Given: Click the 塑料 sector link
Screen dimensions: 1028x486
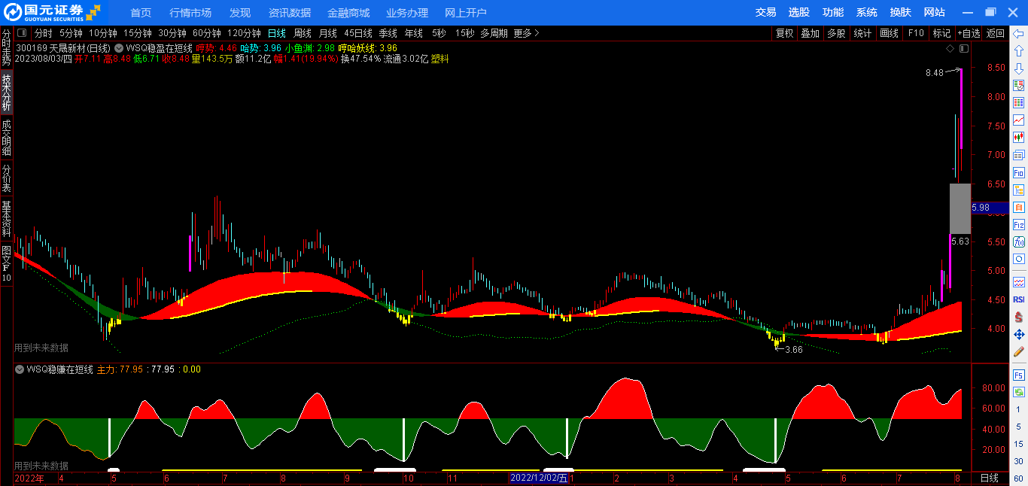Looking at the screenshot, I should coord(439,59).
